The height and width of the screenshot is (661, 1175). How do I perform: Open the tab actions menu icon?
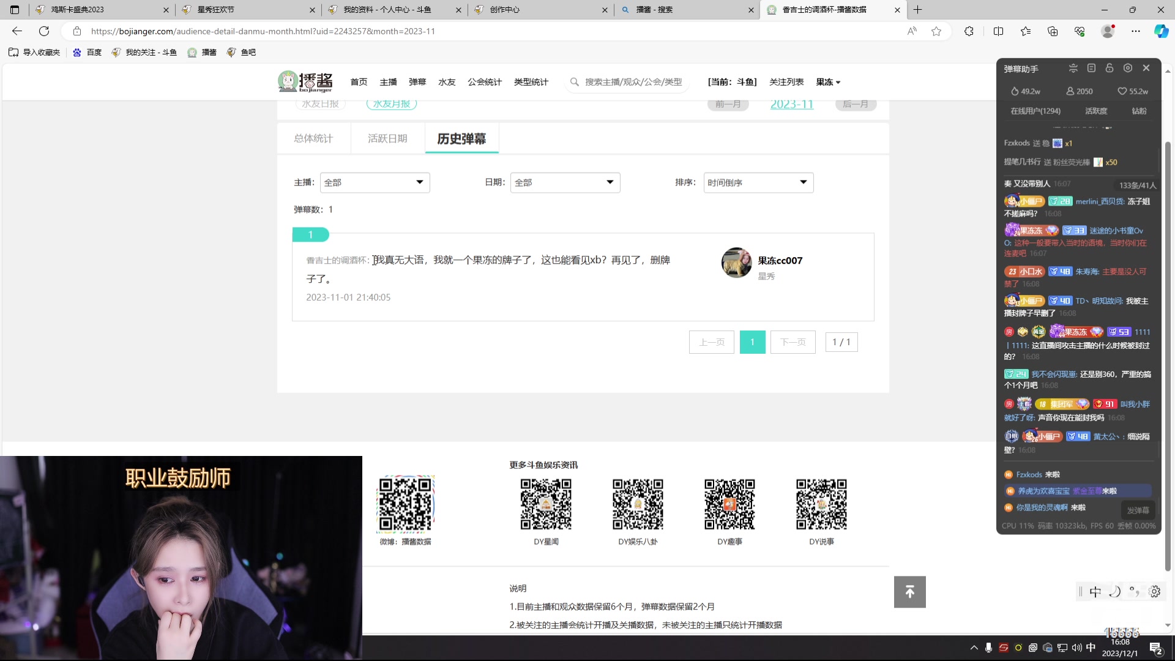[x=15, y=10]
